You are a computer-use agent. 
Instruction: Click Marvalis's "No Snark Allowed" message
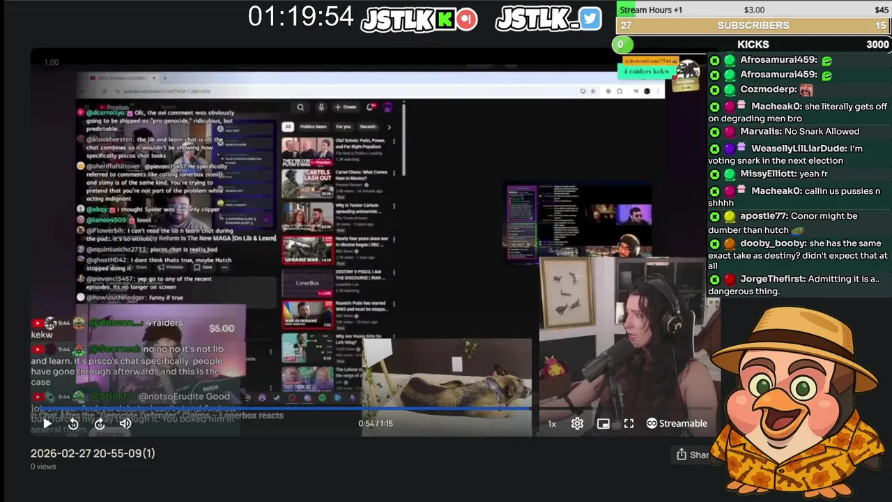pyautogui.click(x=799, y=131)
